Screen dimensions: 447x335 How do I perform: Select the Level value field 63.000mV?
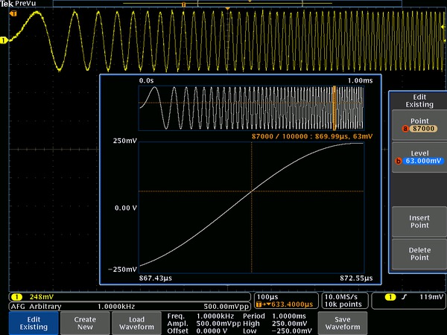422,161
